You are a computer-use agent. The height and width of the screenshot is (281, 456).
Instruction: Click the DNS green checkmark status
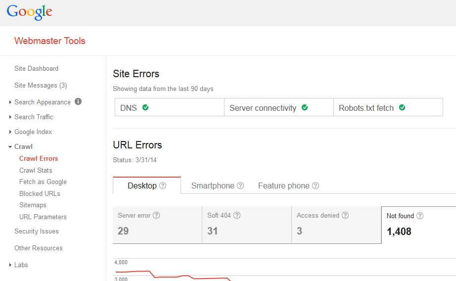click(145, 107)
